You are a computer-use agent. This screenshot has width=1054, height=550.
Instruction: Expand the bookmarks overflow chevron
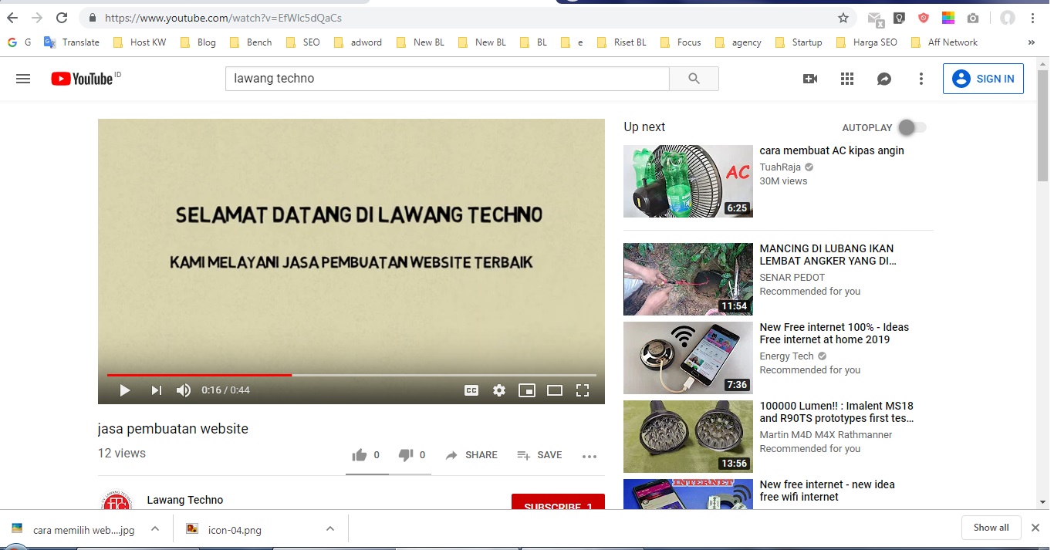pos(1031,42)
